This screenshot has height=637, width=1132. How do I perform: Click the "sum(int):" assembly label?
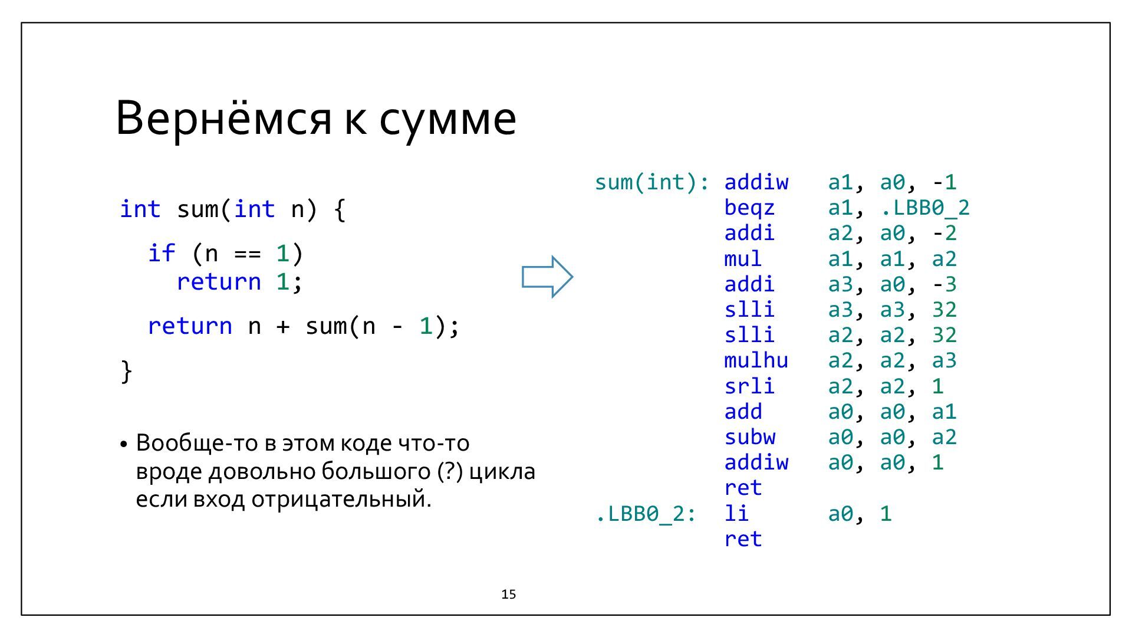652,182
